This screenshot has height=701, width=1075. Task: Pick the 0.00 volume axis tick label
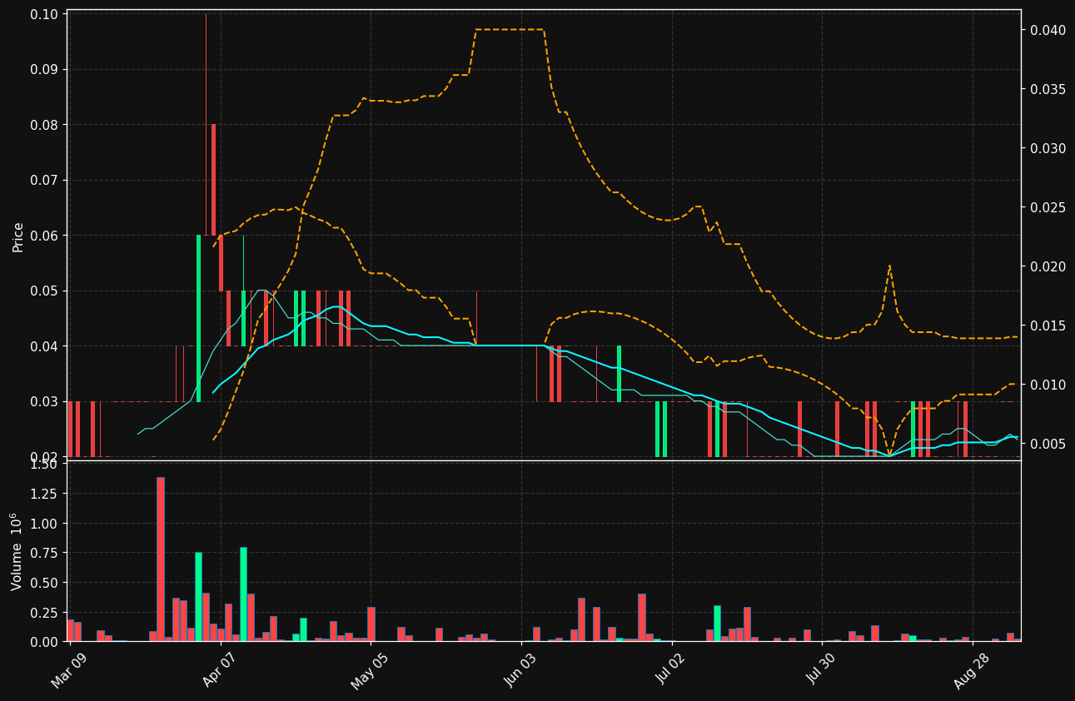43,642
